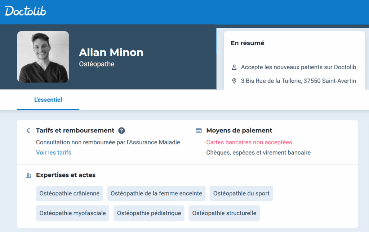
Task: Click the Ostéopathie du sport tag
Action: (241, 194)
